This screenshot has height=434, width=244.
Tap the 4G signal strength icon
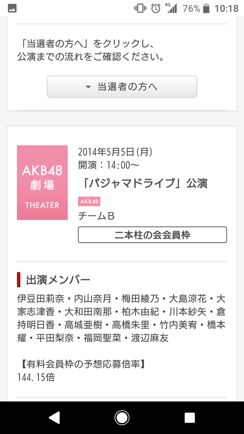point(171,8)
